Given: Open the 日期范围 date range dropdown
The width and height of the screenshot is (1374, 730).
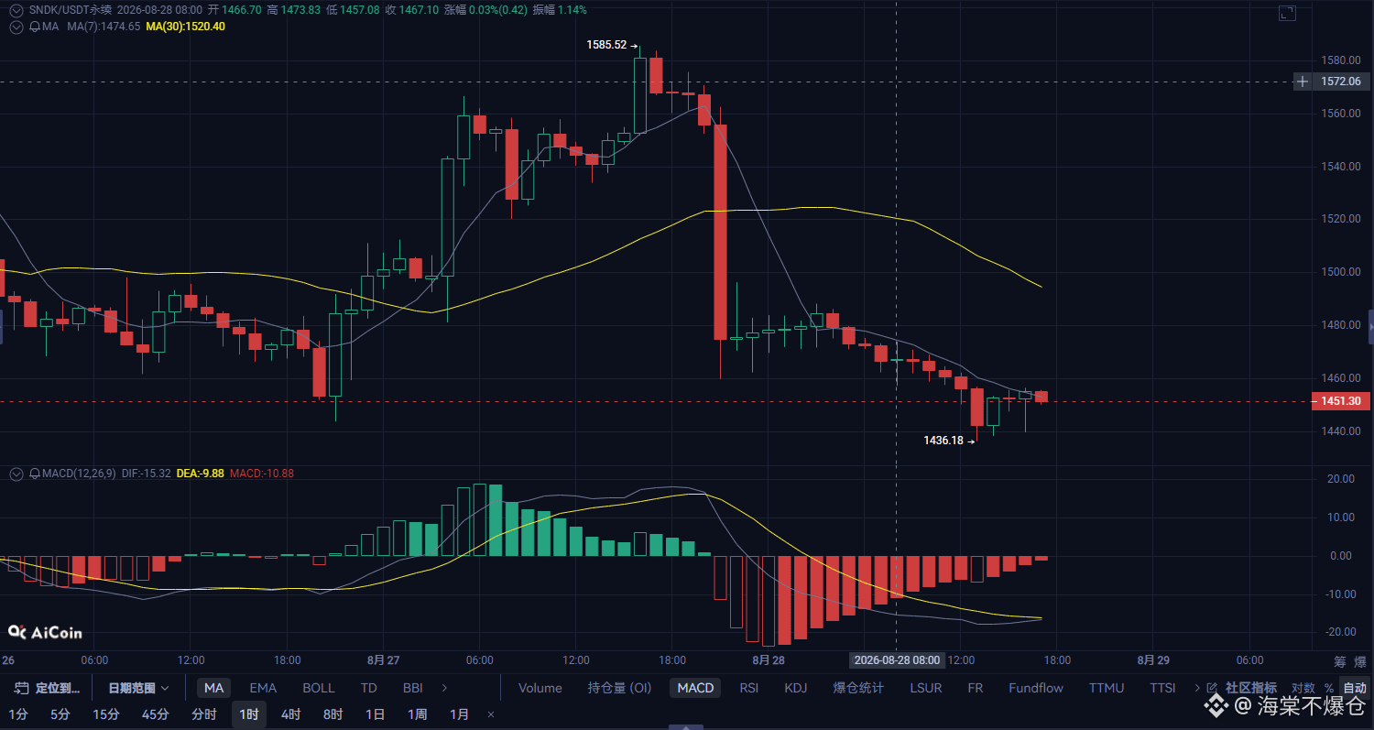Looking at the screenshot, I should (x=138, y=688).
